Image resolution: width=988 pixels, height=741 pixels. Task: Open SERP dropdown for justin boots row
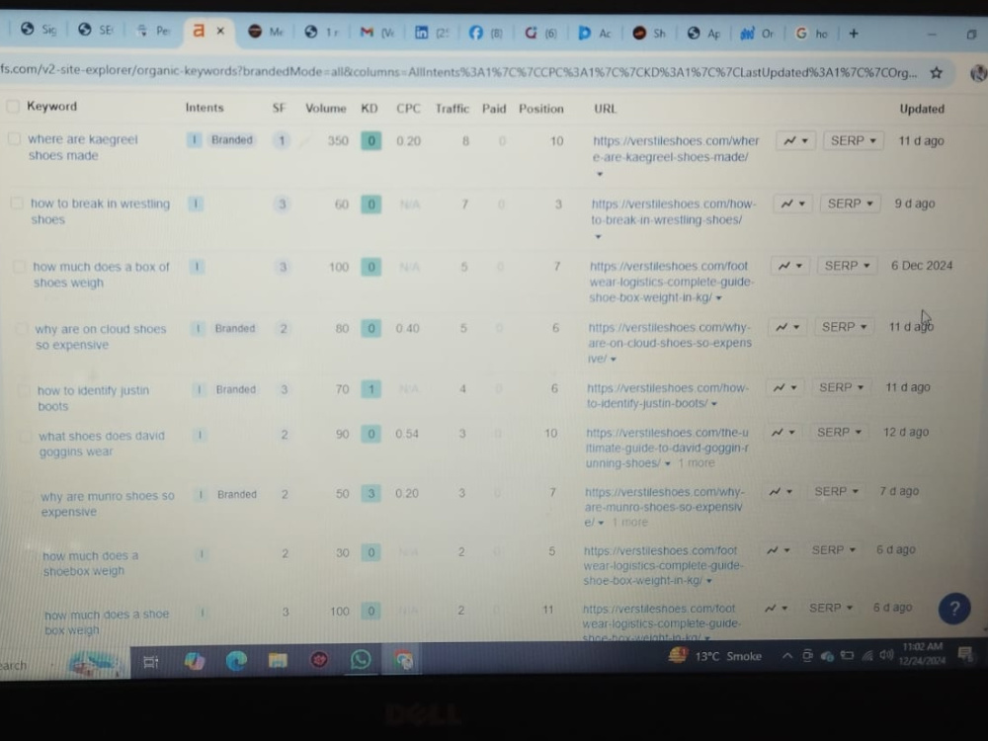(x=841, y=387)
